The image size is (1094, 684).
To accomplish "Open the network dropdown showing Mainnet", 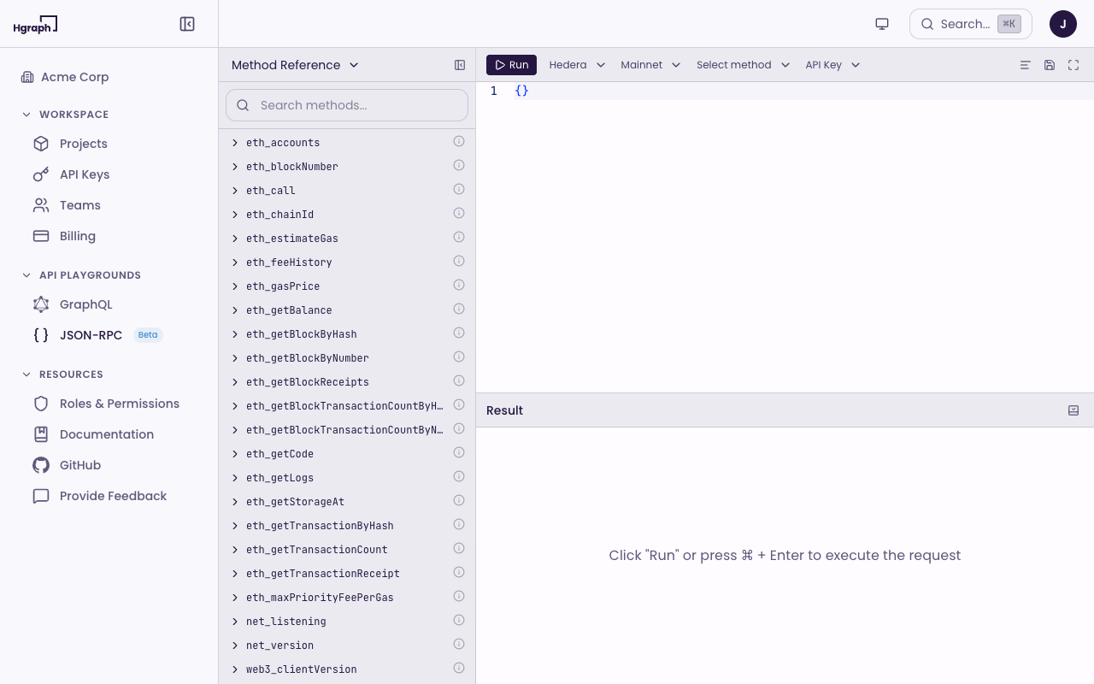I will point(650,64).
